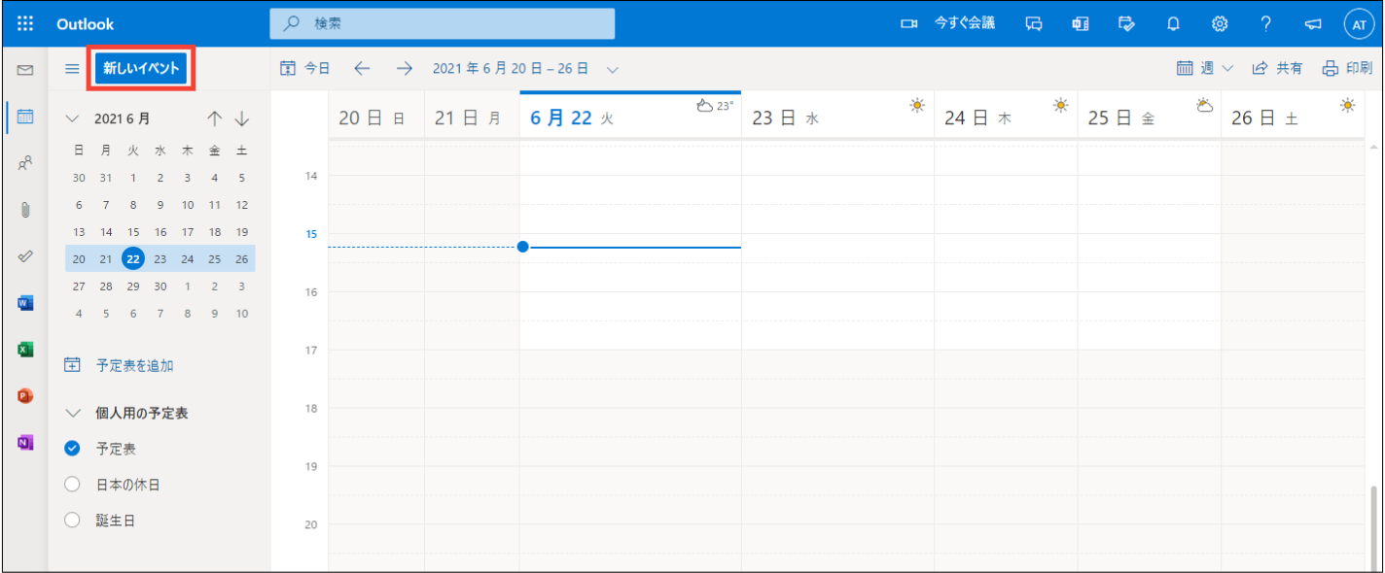Select the 24日 木 column header
The width and height of the screenshot is (1385, 573).
[x=1006, y=118]
